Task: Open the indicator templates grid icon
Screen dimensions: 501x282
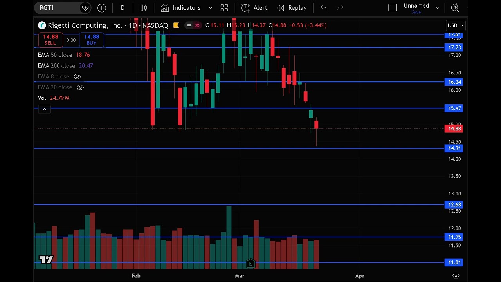Action: 224,8
